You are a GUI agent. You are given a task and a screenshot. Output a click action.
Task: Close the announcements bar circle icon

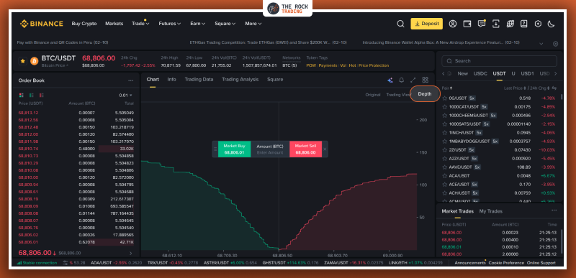[x=555, y=44]
